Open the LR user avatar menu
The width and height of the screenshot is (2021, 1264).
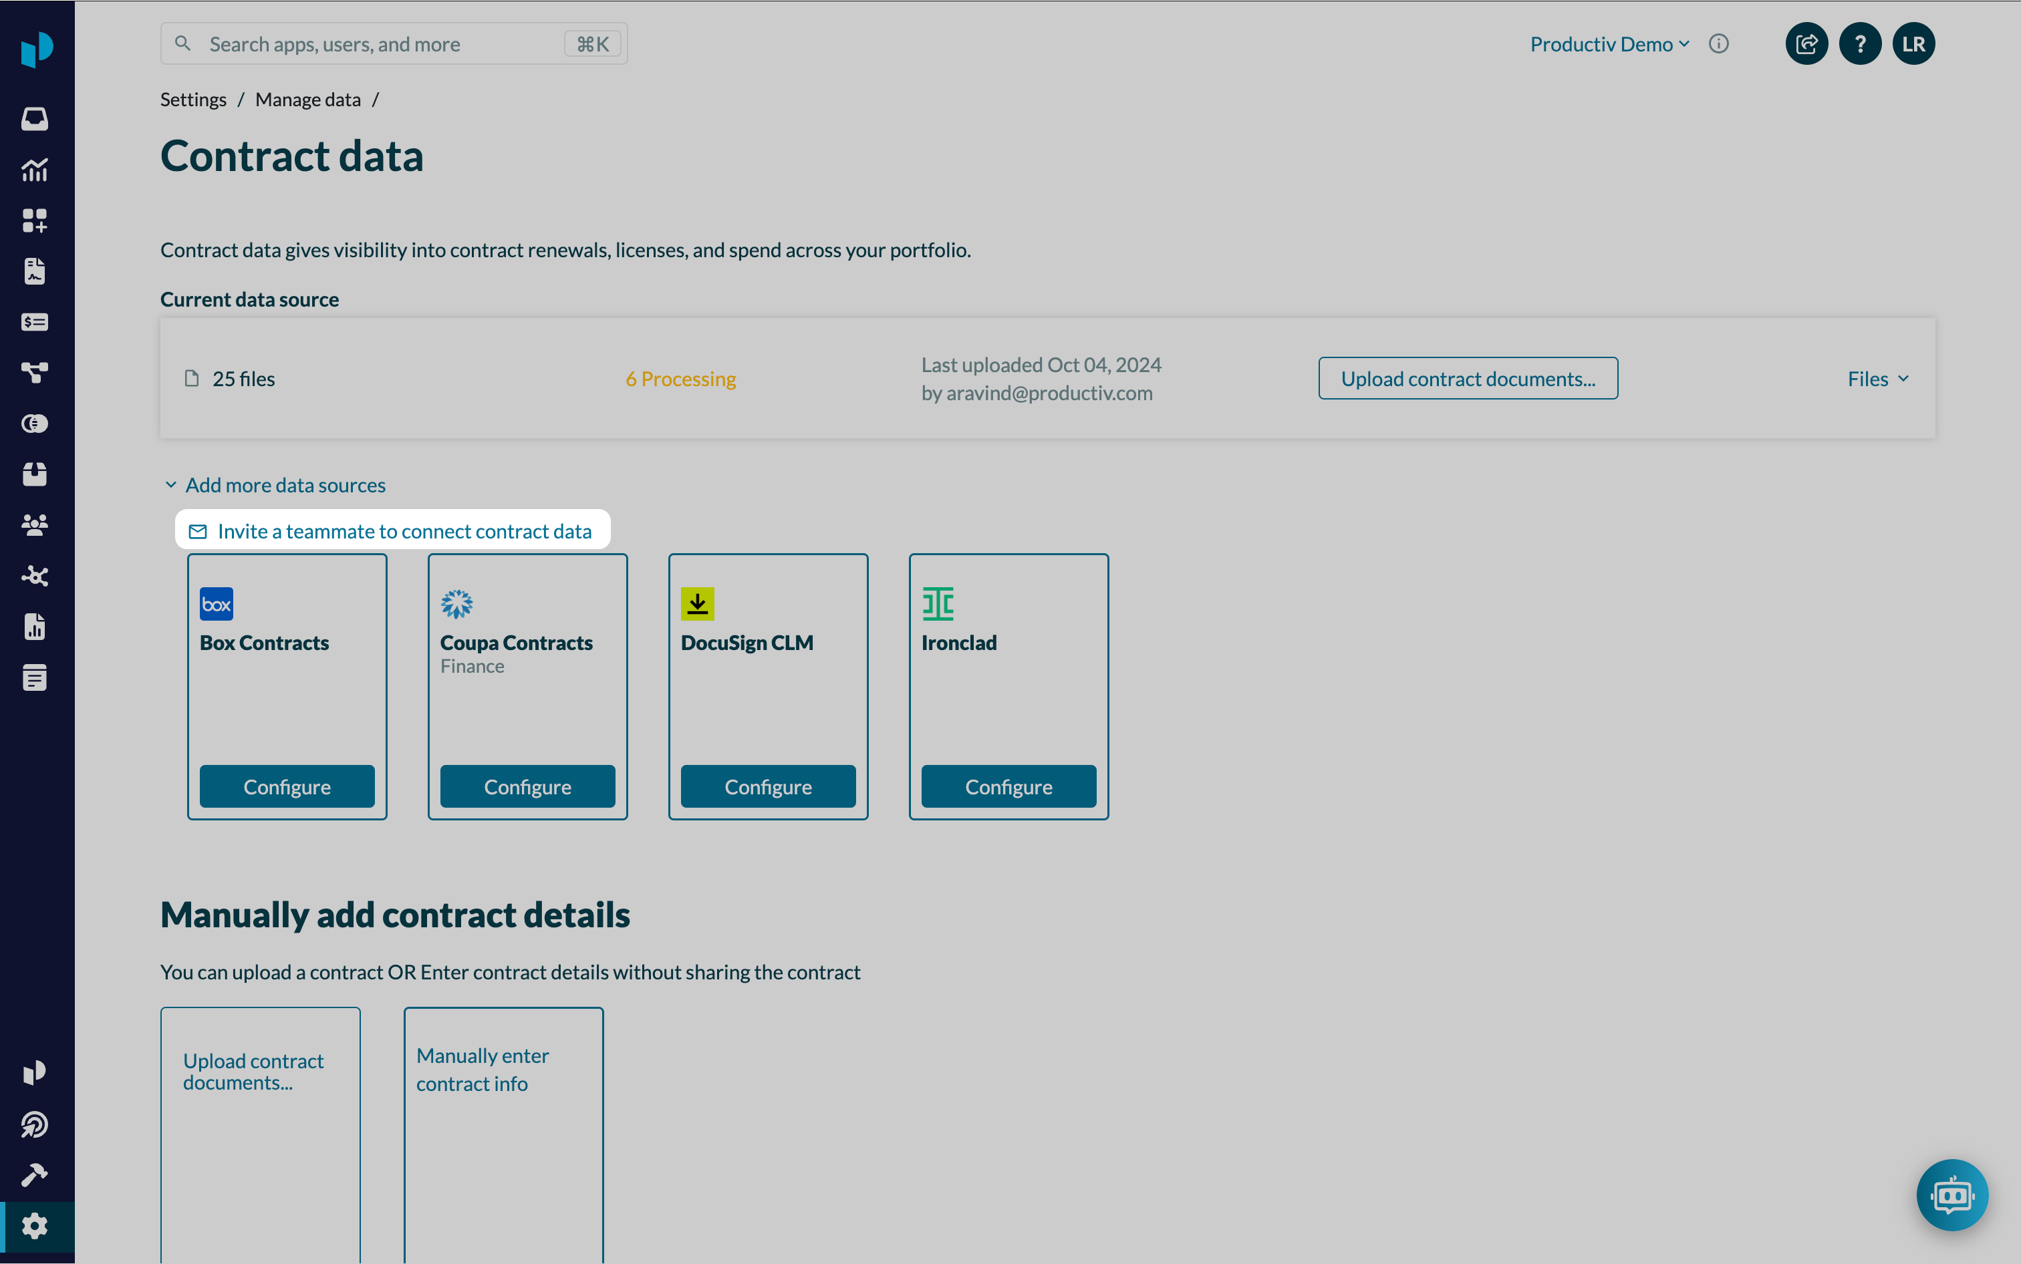[x=1913, y=43]
